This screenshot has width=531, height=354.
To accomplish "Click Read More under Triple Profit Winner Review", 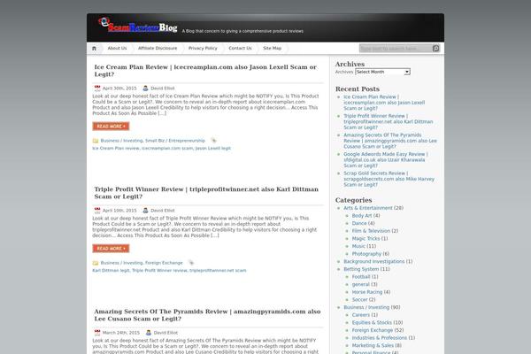I will (x=111, y=249).
